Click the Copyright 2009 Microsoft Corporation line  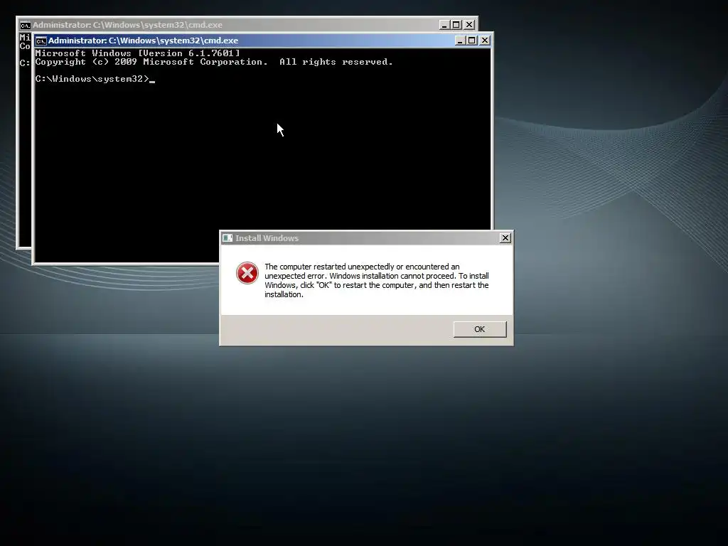(214, 62)
